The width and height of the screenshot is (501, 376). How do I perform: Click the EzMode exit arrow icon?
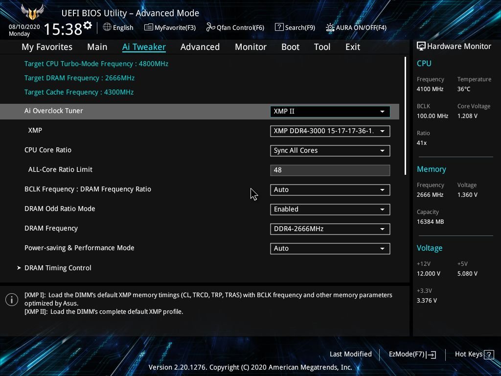(x=431, y=354)
